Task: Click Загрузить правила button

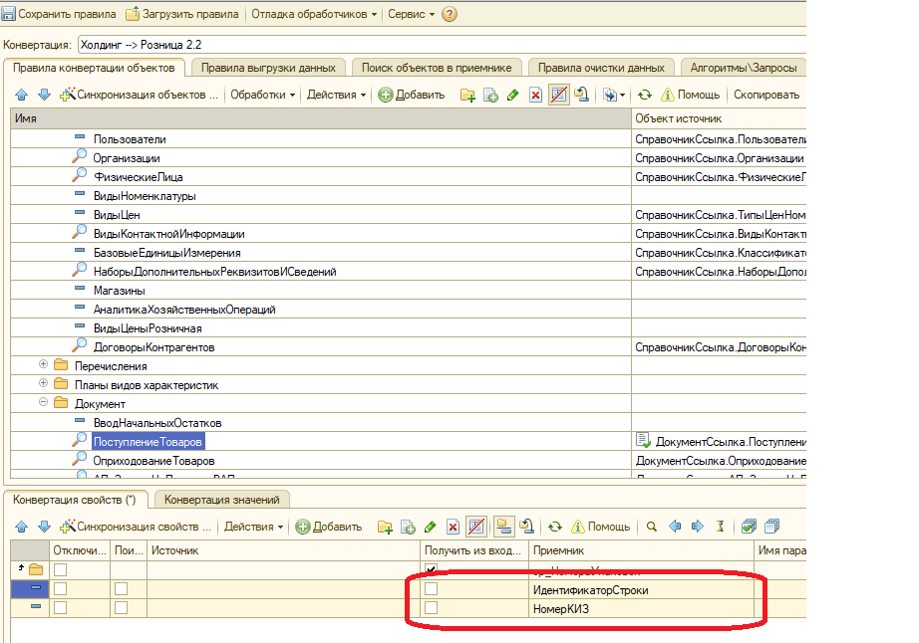Action: pos(182,14)
